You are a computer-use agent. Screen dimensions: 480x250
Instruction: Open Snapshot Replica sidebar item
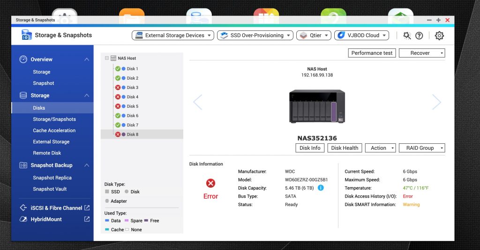pos(52,178)
